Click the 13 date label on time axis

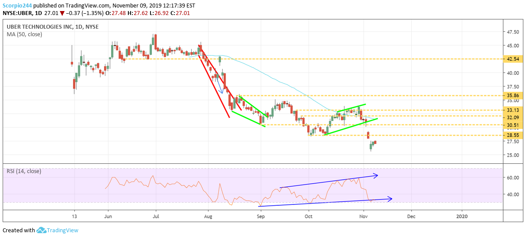73,216
